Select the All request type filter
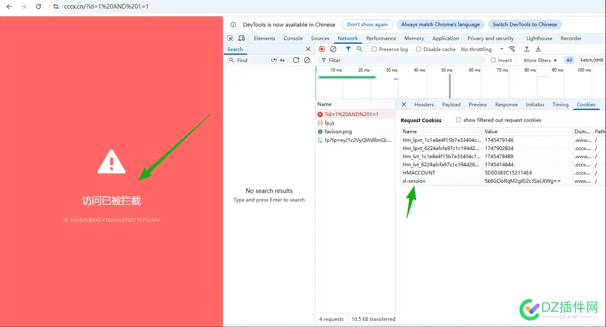 click(x=569, y=60)
